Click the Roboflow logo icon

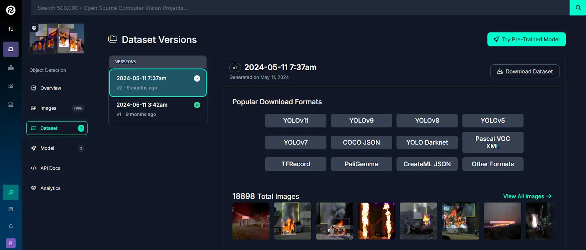[x=11, y=10]
